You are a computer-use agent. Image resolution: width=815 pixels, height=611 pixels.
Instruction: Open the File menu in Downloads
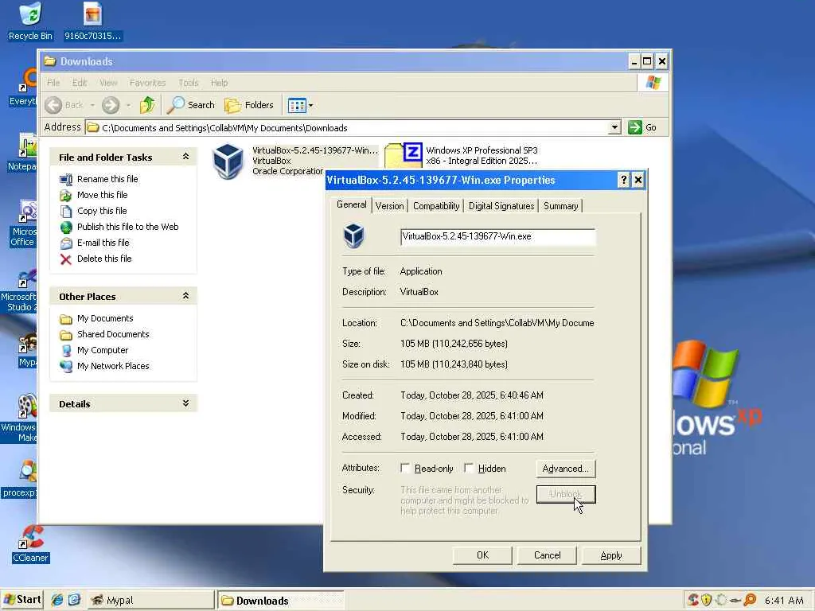click(53, 83)
